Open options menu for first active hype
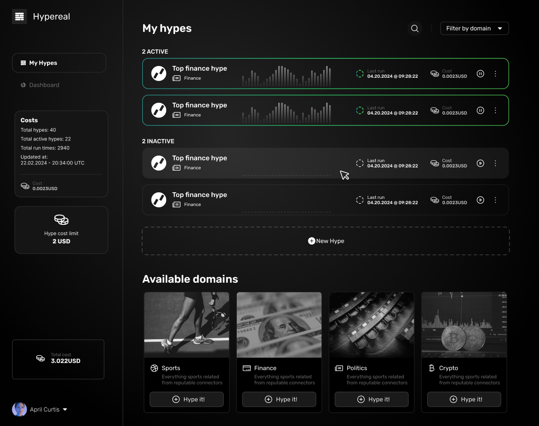 (495, 74)
